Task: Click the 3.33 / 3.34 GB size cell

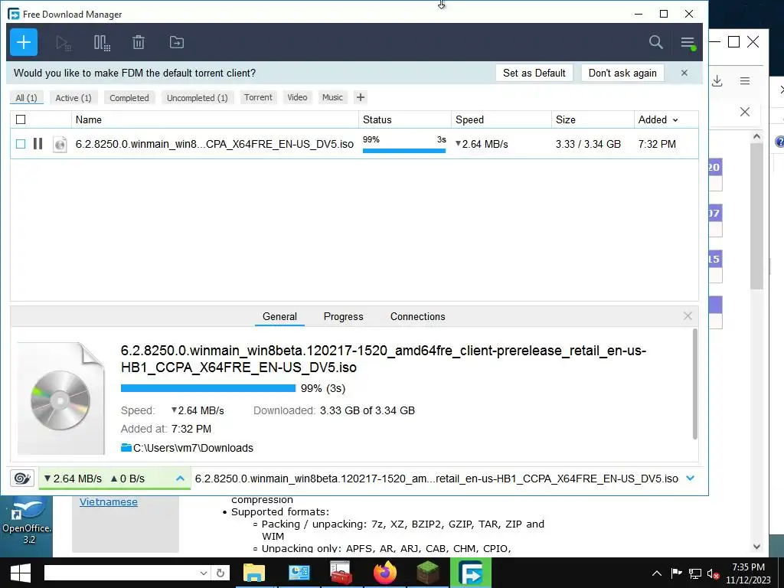Action: point(588,144)
